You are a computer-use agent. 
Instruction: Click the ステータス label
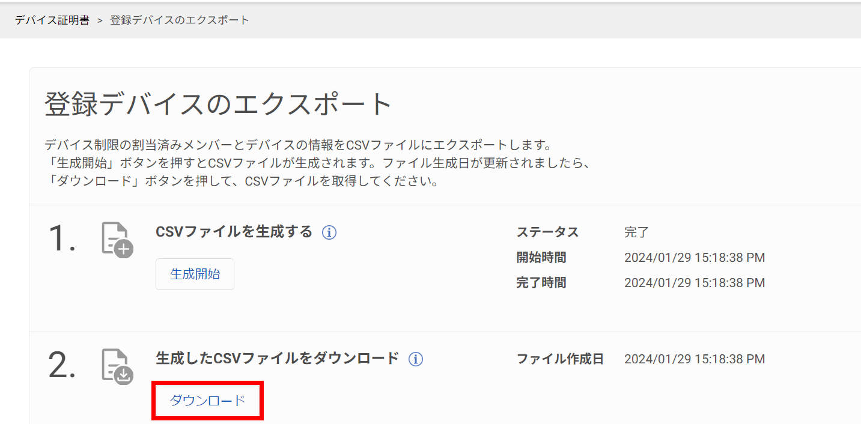pyautogui.click(x=547, y=232)
